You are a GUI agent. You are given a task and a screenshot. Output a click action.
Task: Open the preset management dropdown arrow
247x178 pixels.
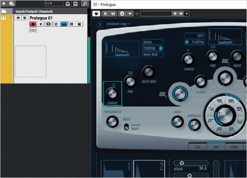(187, 14)
